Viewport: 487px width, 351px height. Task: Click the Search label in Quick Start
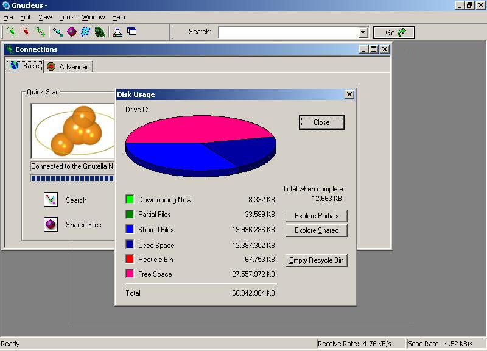tap(77, 200)
